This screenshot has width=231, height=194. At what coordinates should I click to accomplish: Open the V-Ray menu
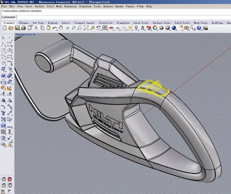coord(140,6)
